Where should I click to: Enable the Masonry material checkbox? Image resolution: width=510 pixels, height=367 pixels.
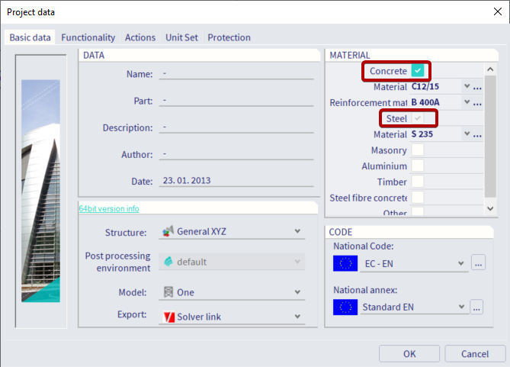pyautogui.click(x=417, y=150)
